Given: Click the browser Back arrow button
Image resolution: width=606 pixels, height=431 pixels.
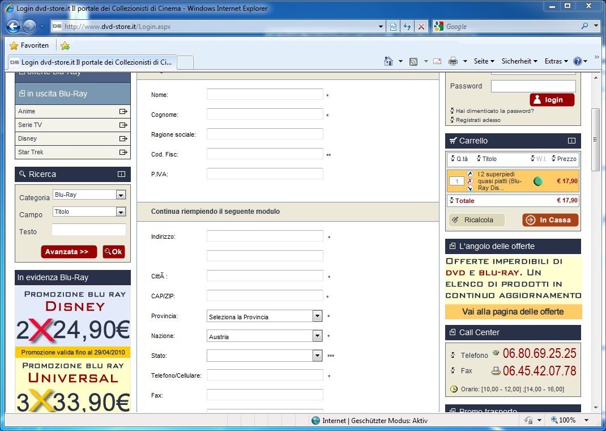Looking at the screenshot, I should click(x=14, y=26).
